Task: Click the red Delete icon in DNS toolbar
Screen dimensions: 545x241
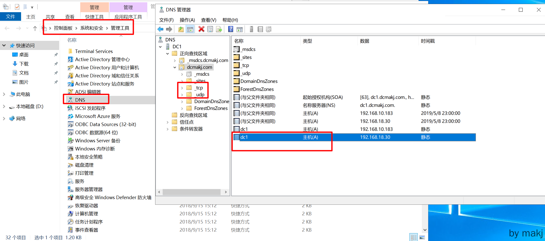Action: pos(201,29)
